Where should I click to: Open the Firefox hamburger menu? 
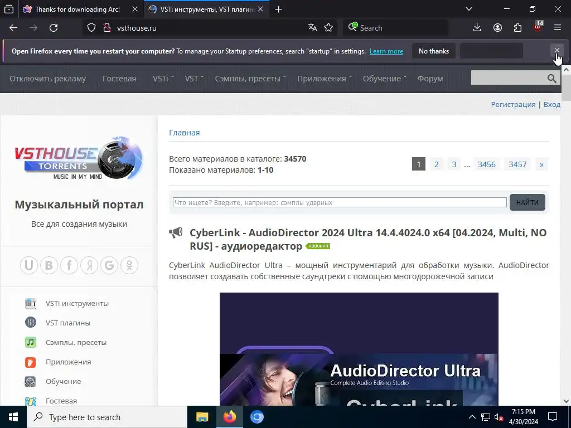coord(558,28)
